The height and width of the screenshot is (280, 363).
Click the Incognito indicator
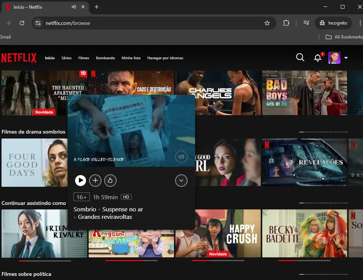pos(333,23)
